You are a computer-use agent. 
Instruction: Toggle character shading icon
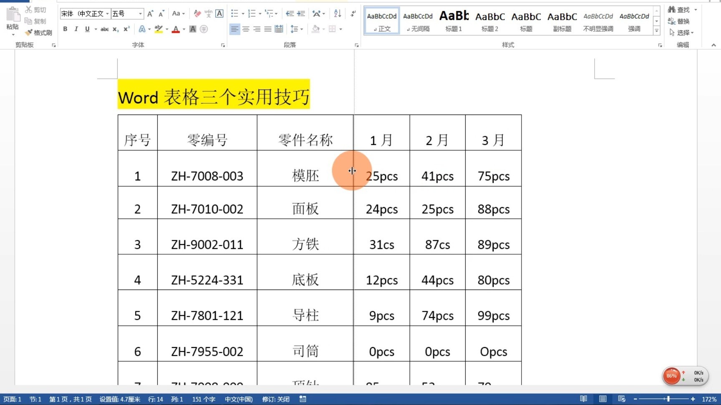point(193,29)
